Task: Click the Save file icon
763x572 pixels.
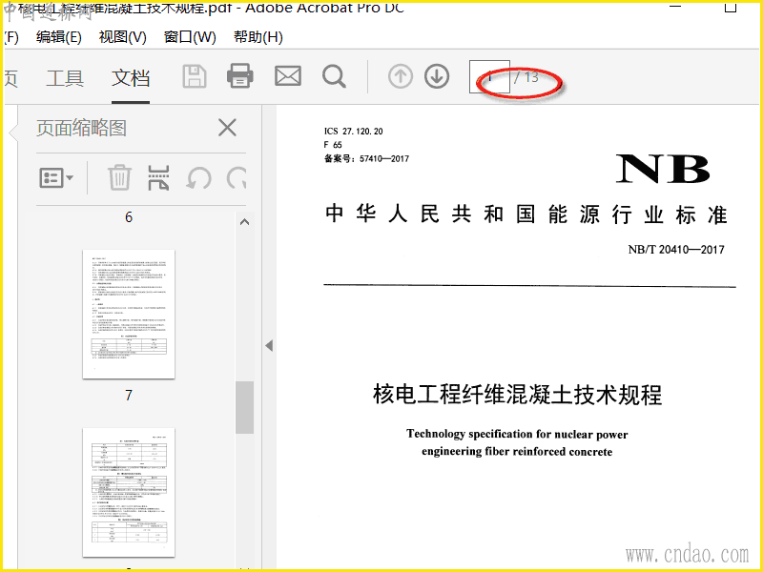Action: click(x=195, y=76)
